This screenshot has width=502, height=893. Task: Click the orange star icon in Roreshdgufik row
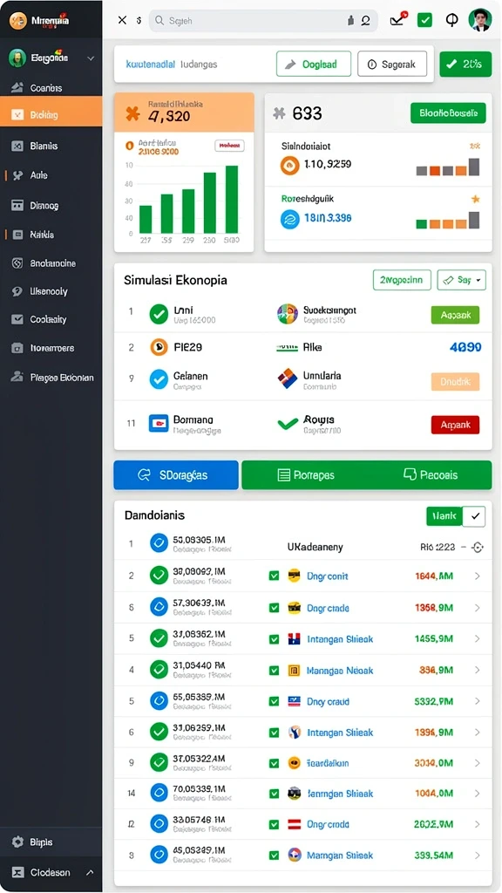475,199
